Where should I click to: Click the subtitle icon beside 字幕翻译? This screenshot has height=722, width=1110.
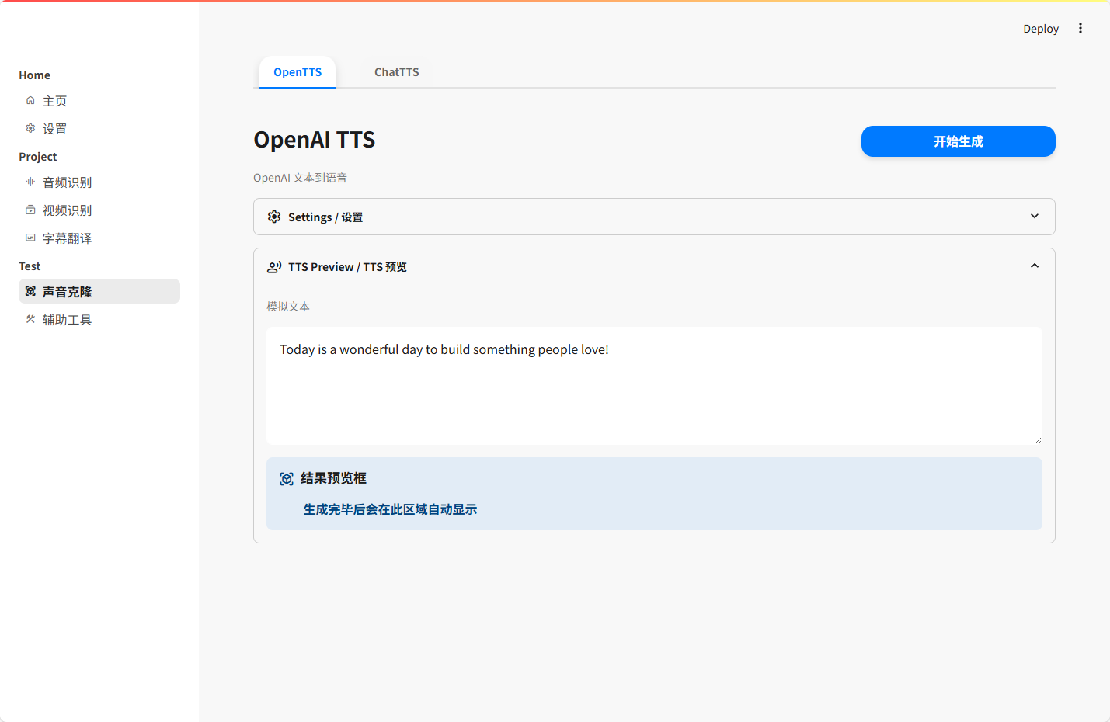point(30,238)
